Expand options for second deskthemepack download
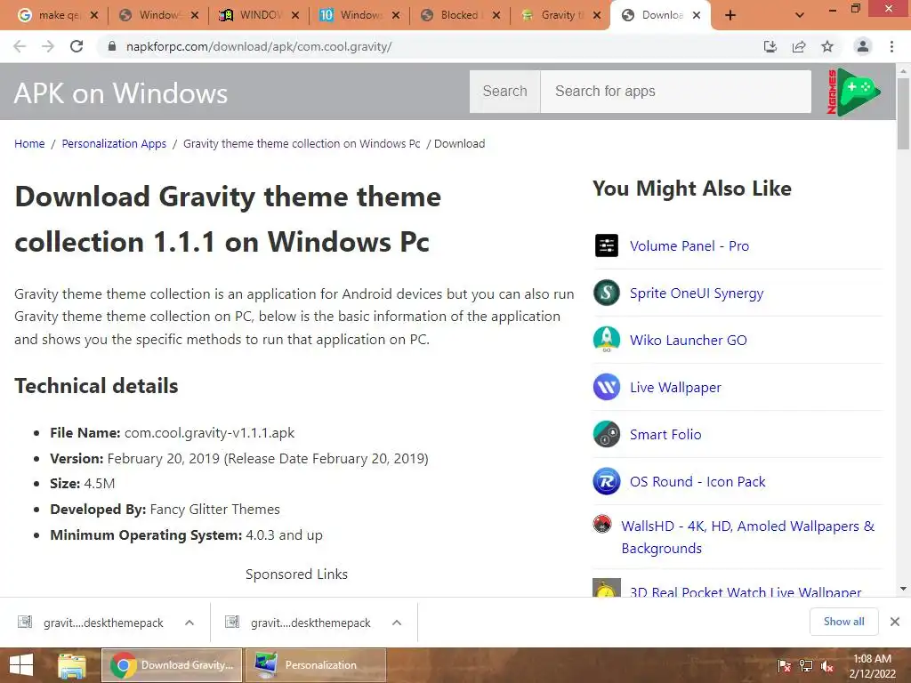Screen dimensions: 911x683 [397, 623]
